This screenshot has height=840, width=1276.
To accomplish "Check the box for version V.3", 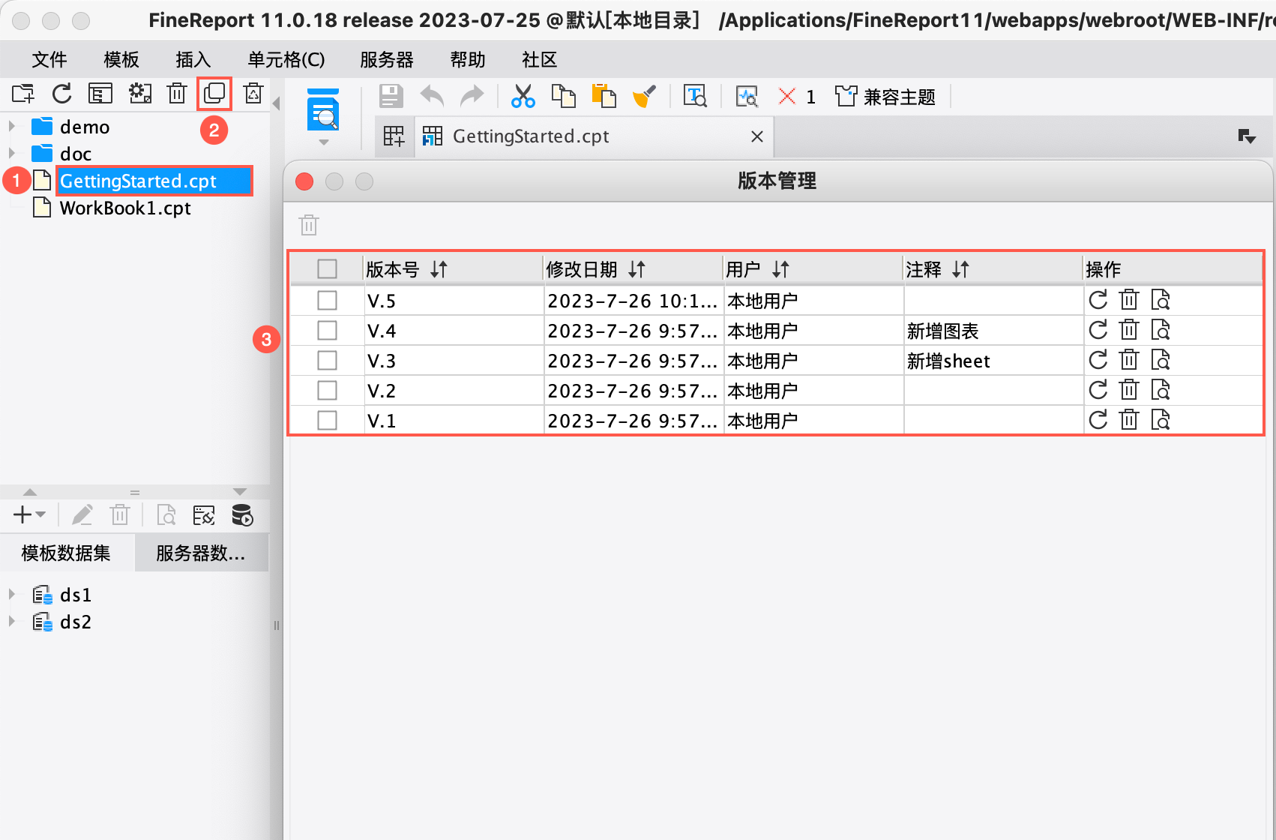I will click(327, 360).
